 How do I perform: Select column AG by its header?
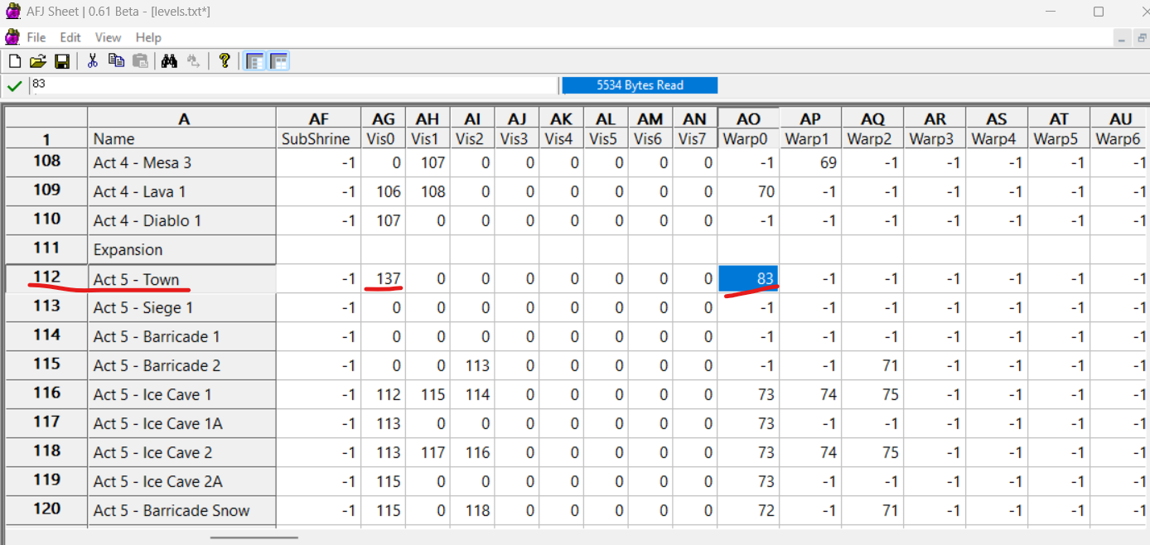tap(383, 118)
